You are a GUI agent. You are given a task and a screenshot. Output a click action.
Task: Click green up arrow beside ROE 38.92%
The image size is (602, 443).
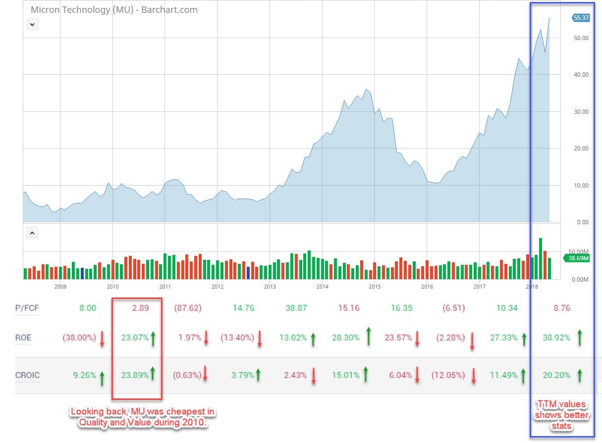click(579, 338)
